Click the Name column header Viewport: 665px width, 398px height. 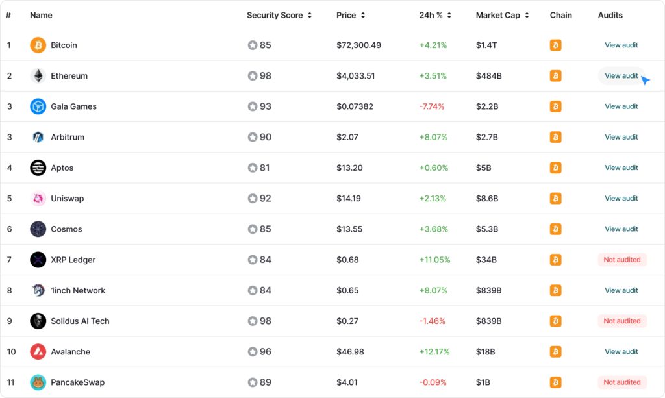41,15
